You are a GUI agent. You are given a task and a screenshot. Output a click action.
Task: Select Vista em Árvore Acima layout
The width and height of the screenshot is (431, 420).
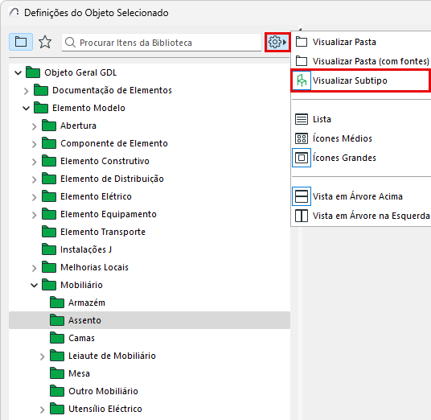point(361,196)
